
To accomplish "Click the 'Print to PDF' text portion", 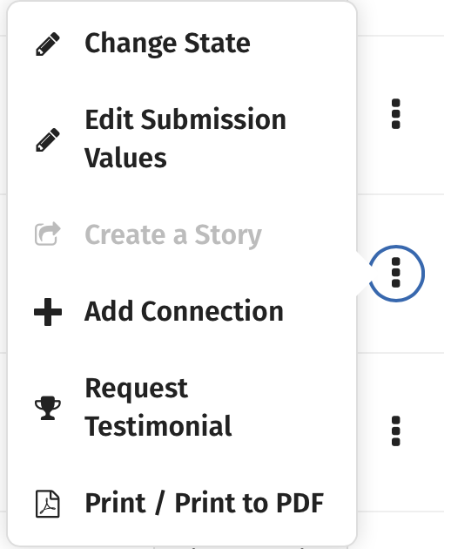I will pyautogui.click(x=249, y=504).
